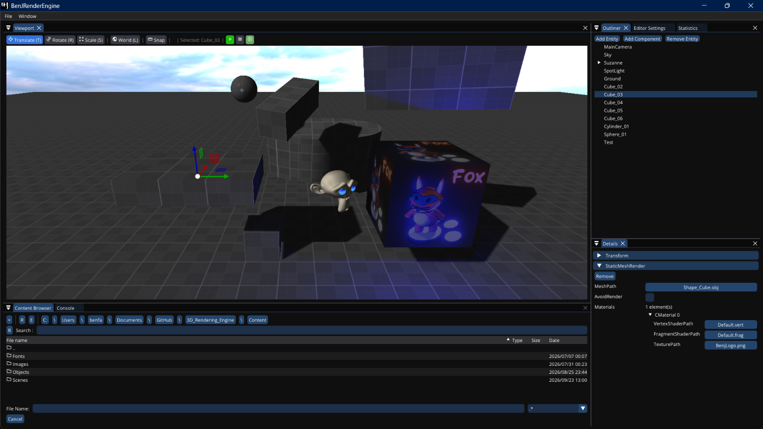Navigate to the 3D_Rendering_Engine path segment
Screen dimensions: 763x429
click(x=210, y=320)
